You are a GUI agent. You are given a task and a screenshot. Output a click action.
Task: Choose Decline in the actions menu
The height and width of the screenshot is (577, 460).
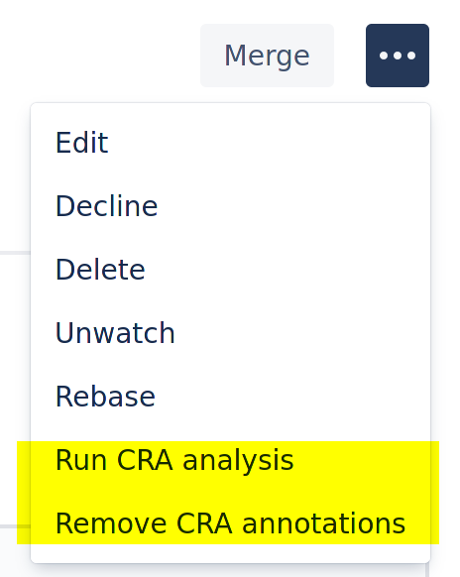[x=230, y=206]
